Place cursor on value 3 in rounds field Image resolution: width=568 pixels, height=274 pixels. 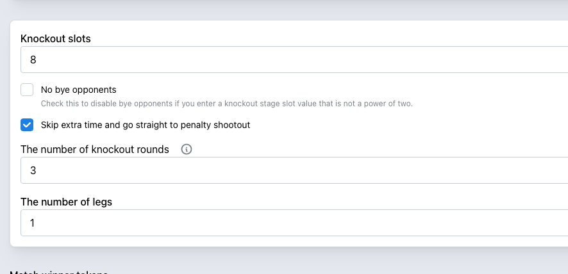point(33,170)
